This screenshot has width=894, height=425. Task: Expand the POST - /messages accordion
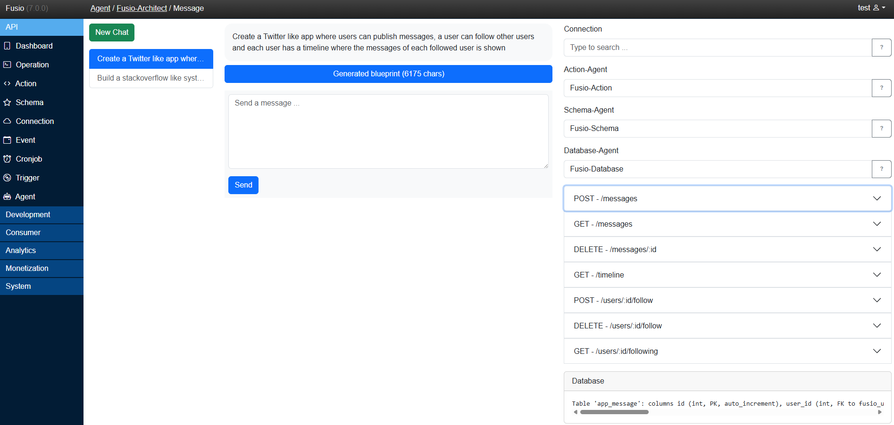727,198
